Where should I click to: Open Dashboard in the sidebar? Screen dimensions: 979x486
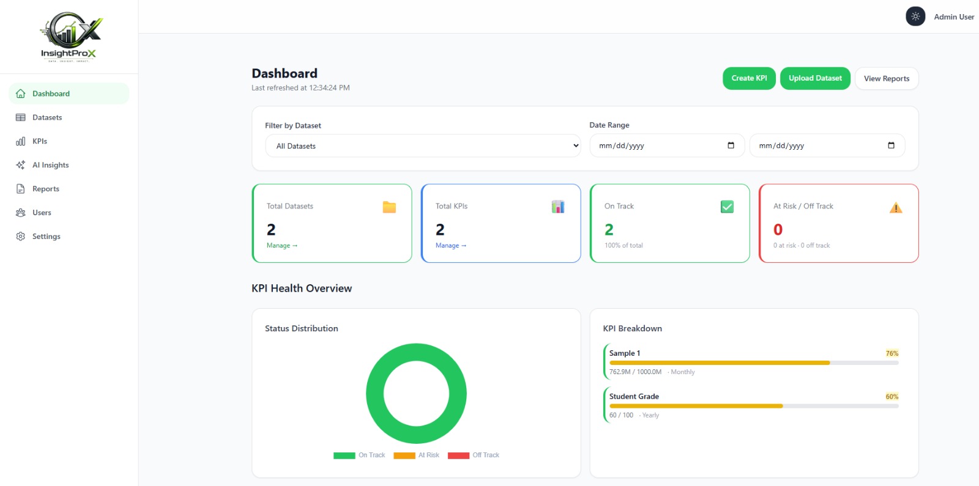click(69, 94)
